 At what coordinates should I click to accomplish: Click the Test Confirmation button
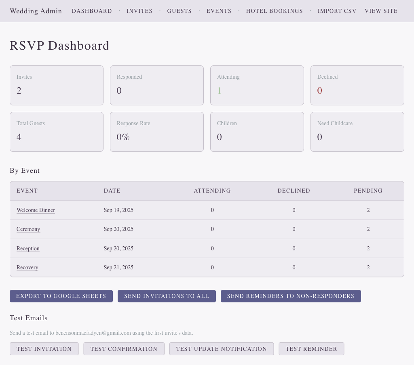click(124, 349)
